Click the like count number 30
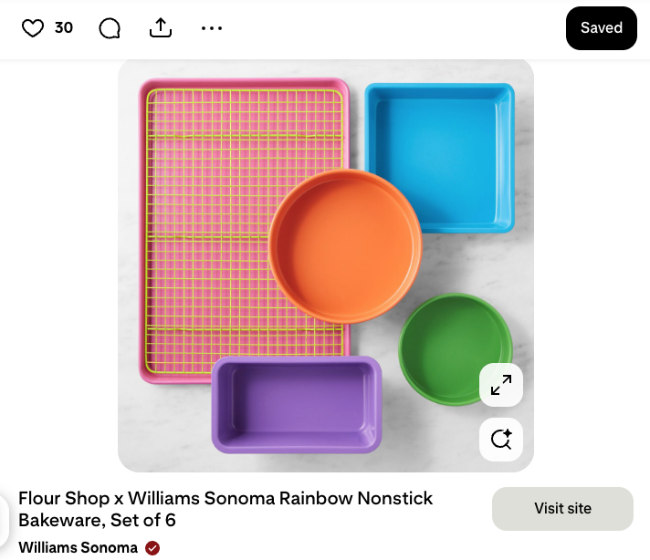Image resolution: width=650 pixels, height=560 pixels. click(64, 28)
